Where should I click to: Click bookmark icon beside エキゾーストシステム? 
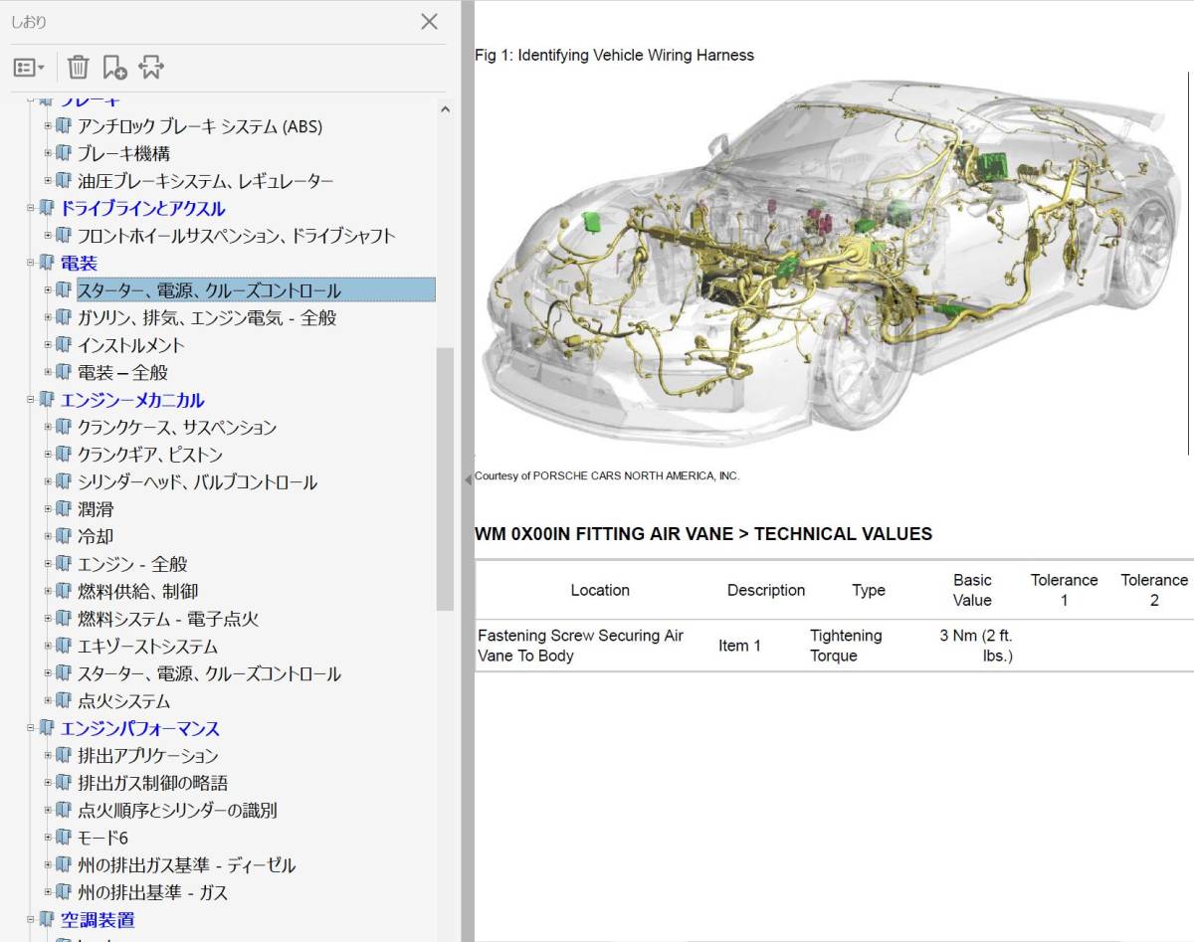point(64,646)
